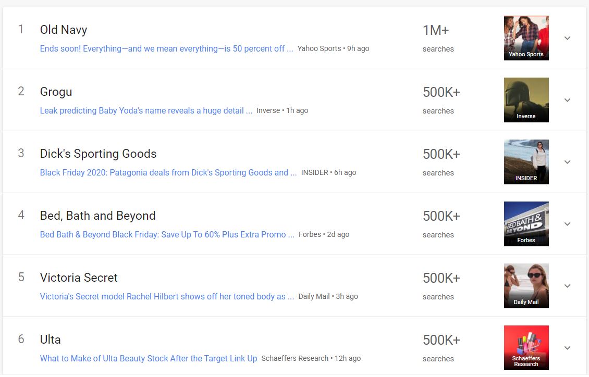Screen dimensions: 589x377
Task: Expand the Grogu trend row
Action: click(567, 100)
